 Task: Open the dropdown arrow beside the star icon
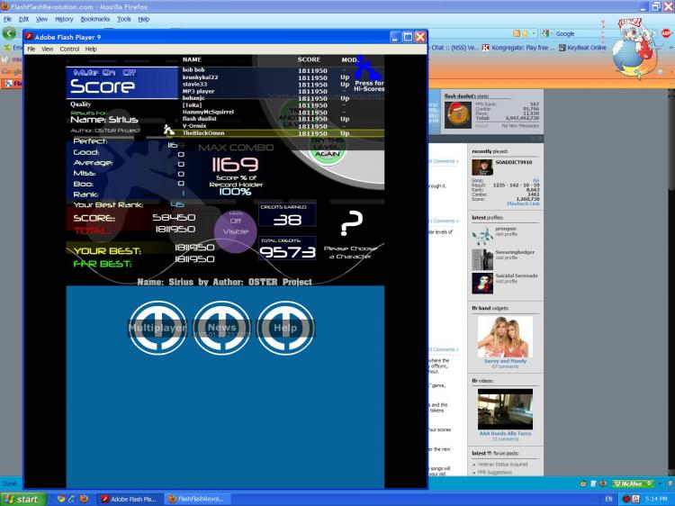tap(534, 33)
